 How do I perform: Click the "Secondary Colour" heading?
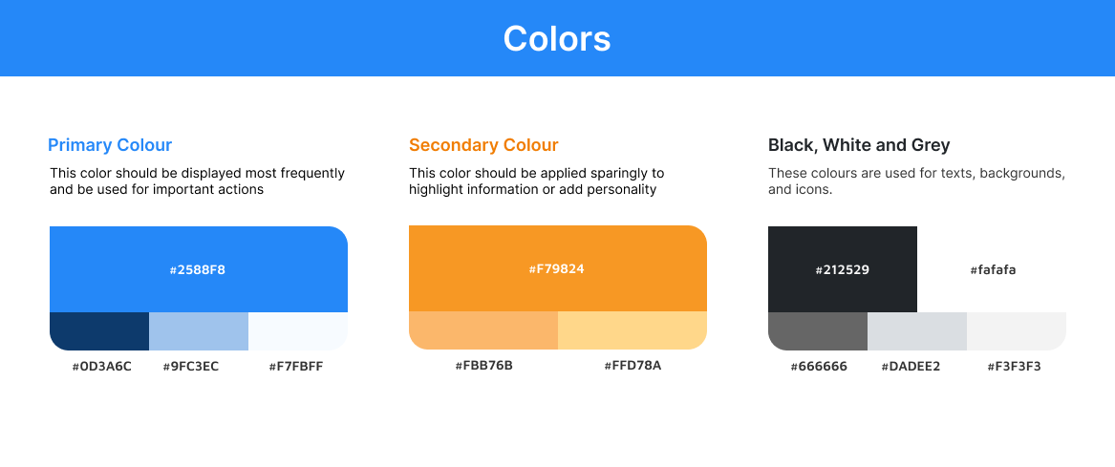pos(483,145)
